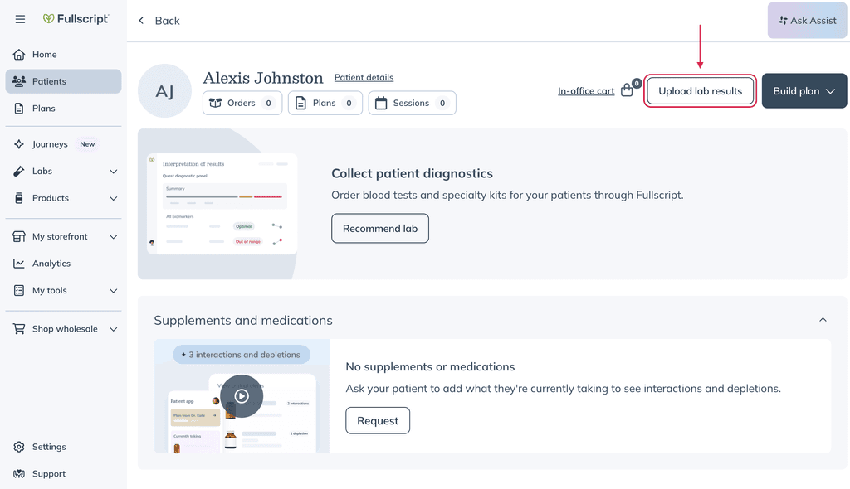Open the Build plan dropdown
The height and width of the screenshot is (489, 850).
[804, 91]
